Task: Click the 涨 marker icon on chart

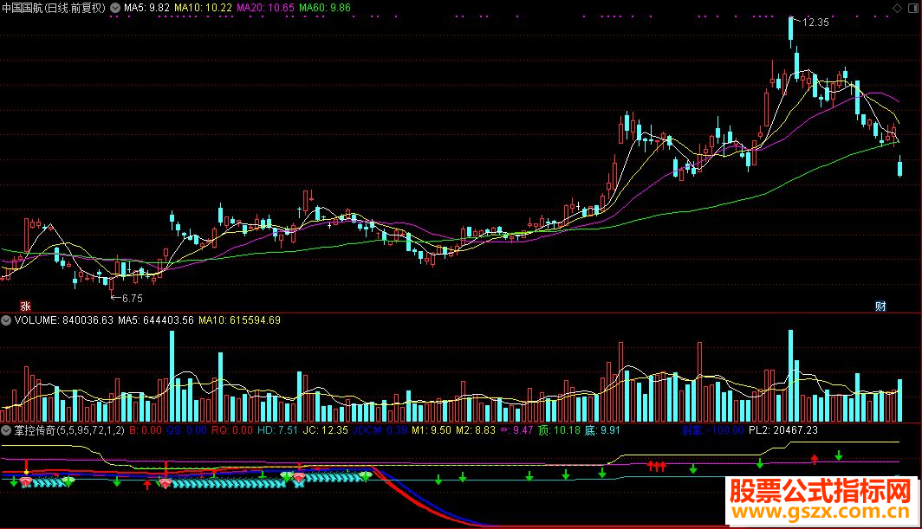Action: pyautogui.click(x=25, y=306)
